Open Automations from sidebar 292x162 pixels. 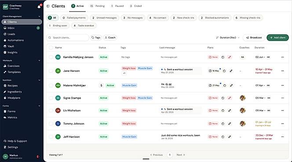pyautogui.click(x=22, y=40)
